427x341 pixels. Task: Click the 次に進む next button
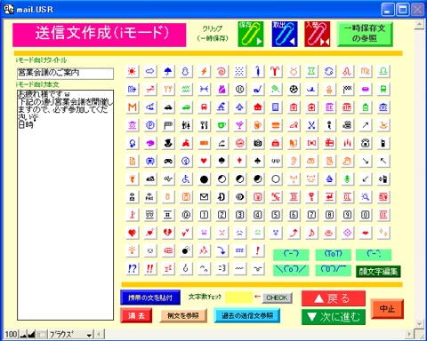(x=334, y=317)
